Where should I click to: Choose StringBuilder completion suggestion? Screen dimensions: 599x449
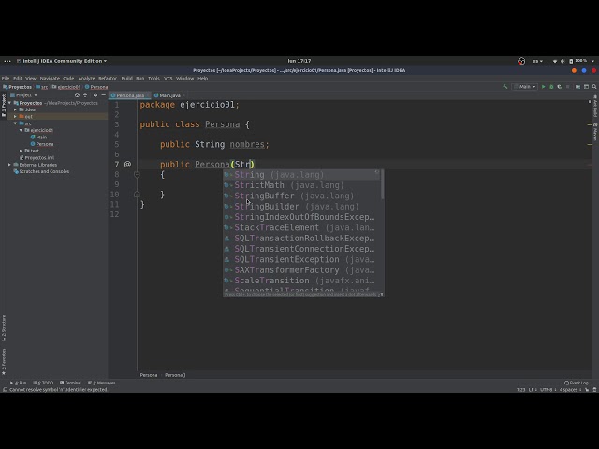[x=301, y=207]
